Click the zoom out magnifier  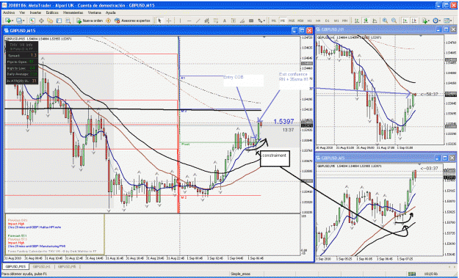[394, 21]
